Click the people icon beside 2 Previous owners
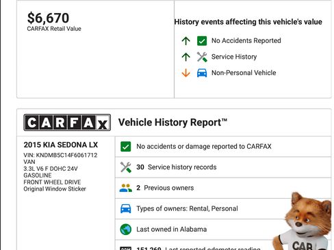This screenshot has width=334, height=250. [125, 188]
